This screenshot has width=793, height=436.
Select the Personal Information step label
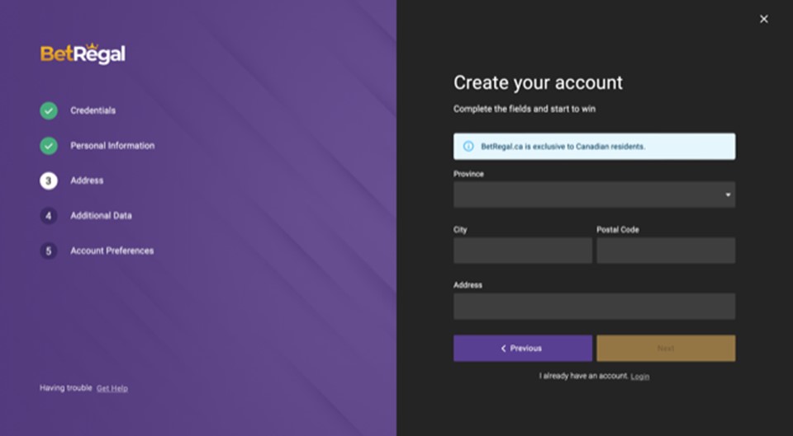click(112, 146)
